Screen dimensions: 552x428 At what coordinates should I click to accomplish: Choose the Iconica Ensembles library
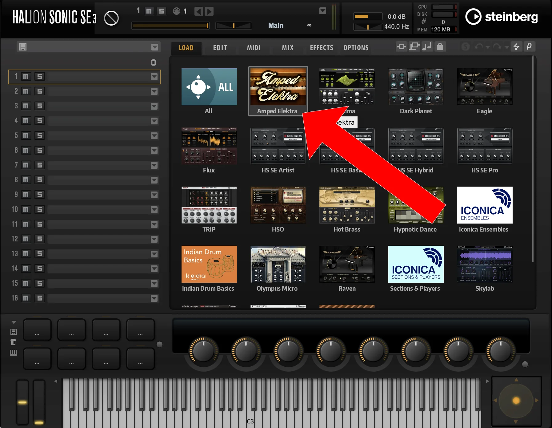[485, 209]
